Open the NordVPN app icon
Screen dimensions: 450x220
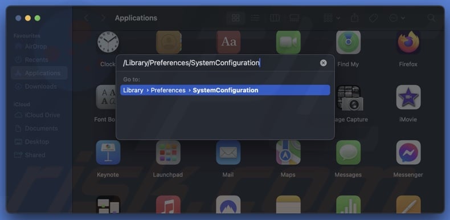click(228, 204)
